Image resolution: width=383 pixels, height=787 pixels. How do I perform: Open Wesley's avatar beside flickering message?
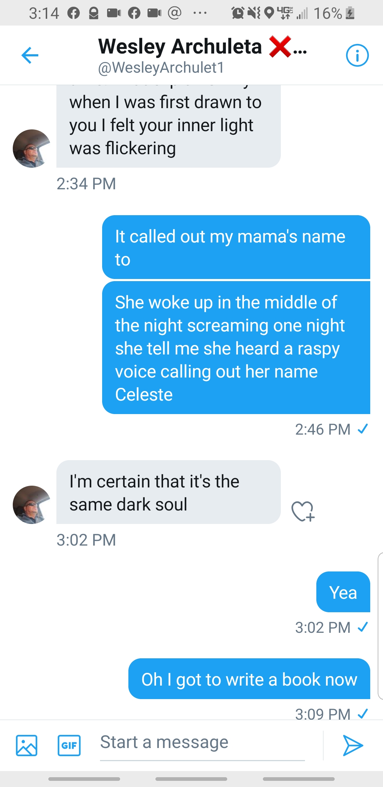32,148
